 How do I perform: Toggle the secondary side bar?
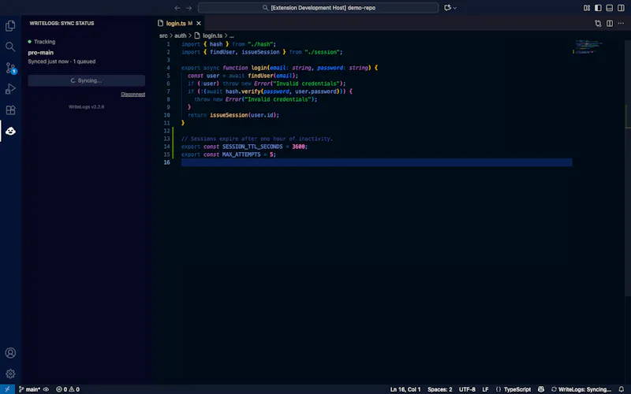pyautogui.click(x=621, y=8)
